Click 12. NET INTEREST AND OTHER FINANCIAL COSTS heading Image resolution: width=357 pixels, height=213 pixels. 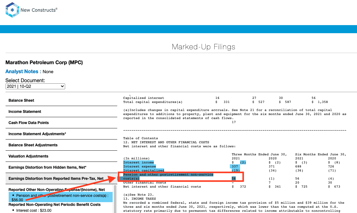(166, 142)
